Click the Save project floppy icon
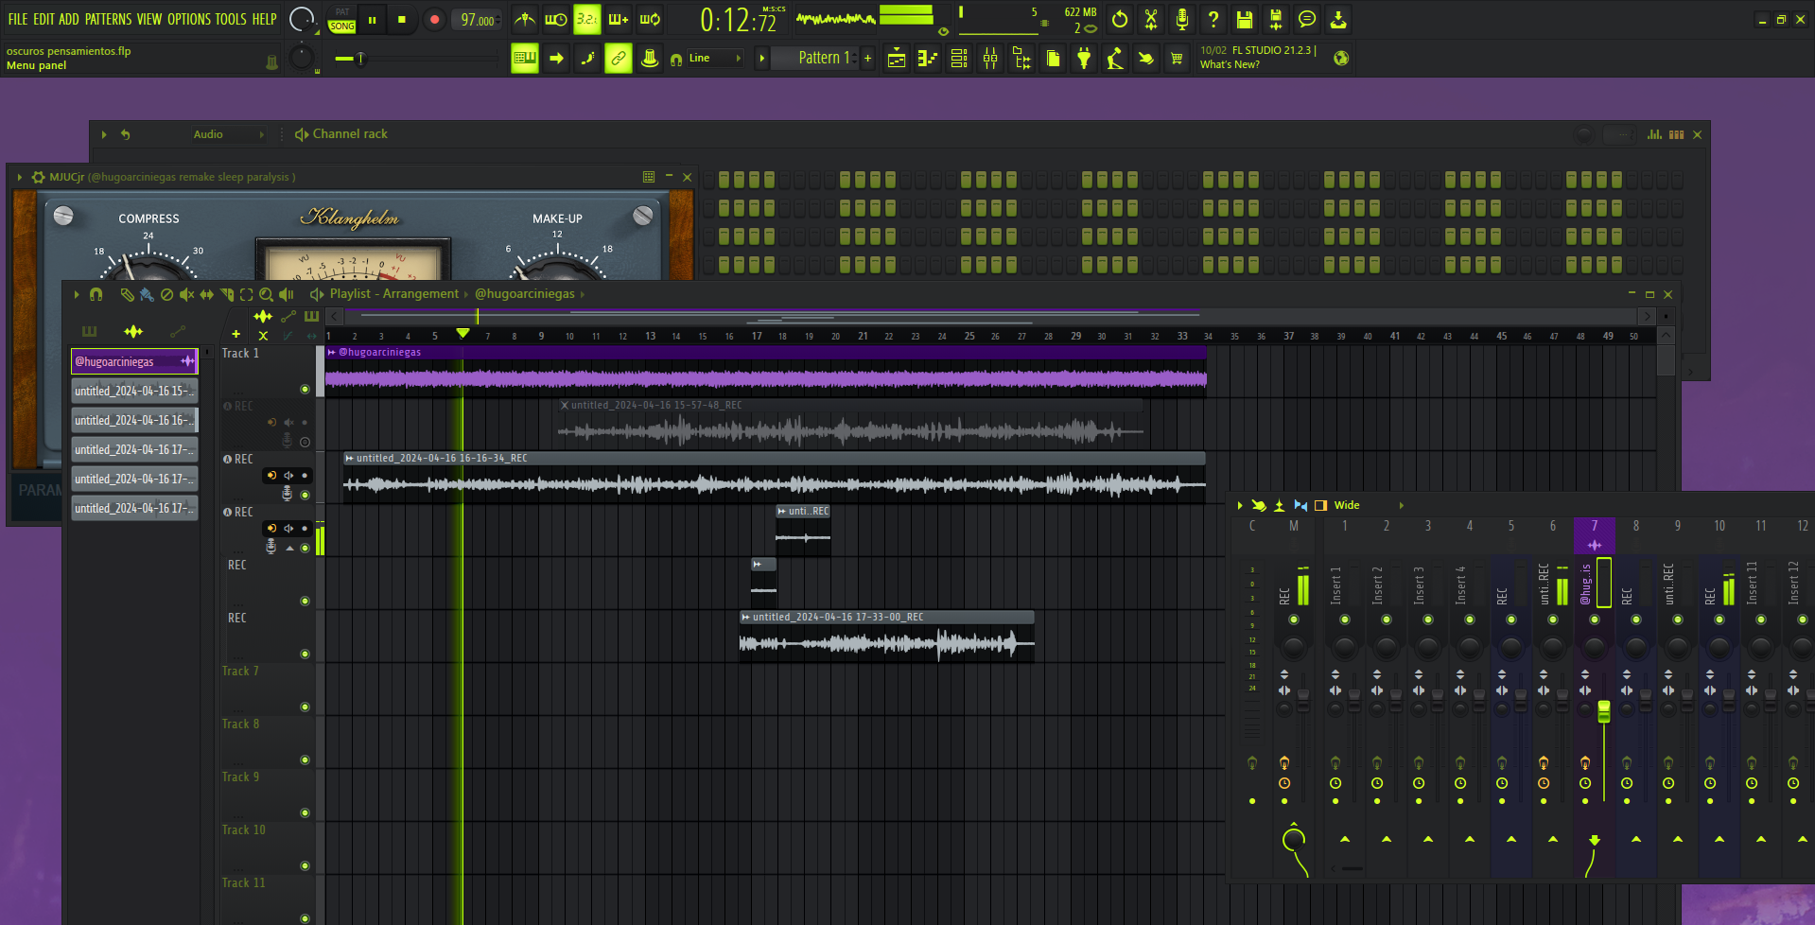1815x925 pixels. pos(1245,19)
